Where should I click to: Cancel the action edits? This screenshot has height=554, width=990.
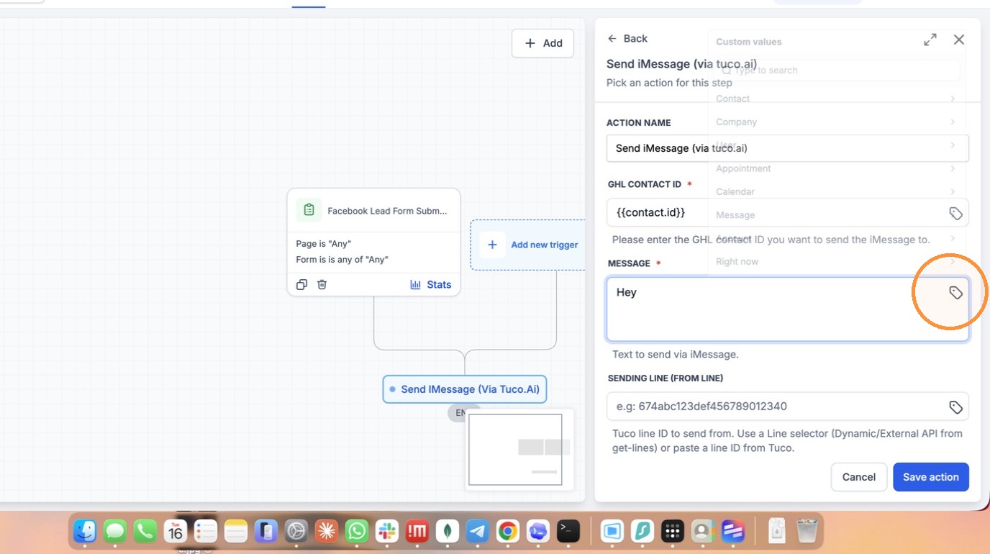click(x=859, y=477)
